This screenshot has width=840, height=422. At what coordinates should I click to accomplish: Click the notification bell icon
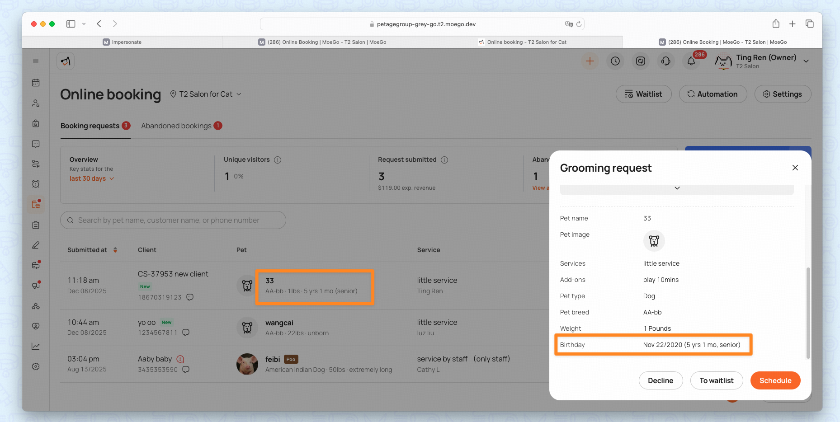point(691,61)
